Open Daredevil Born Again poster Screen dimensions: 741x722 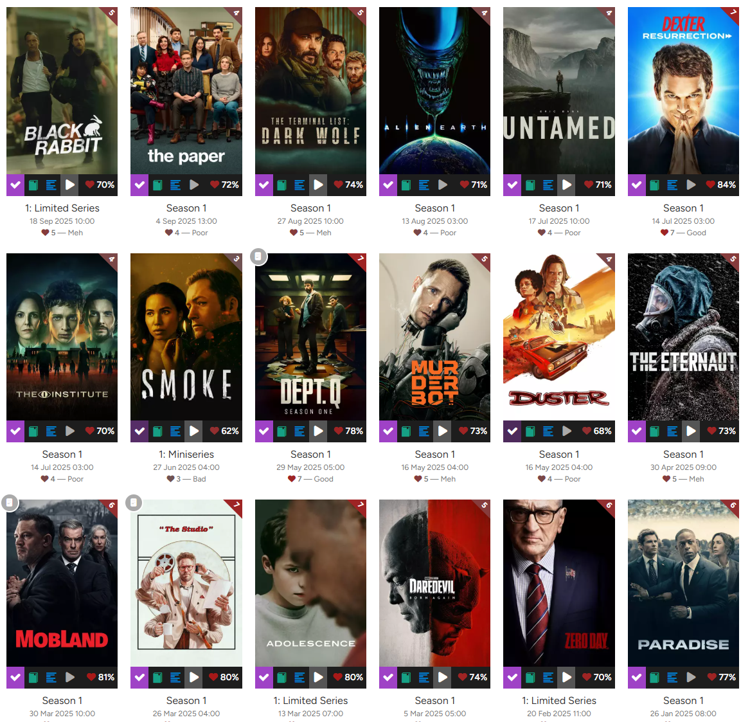click(435, 583)
